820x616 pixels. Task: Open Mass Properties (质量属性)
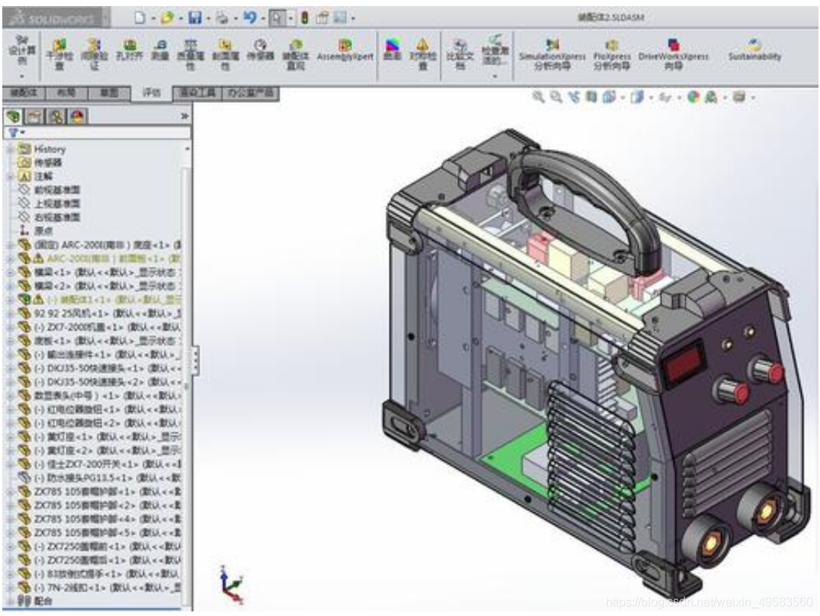(x=191, y=54)
